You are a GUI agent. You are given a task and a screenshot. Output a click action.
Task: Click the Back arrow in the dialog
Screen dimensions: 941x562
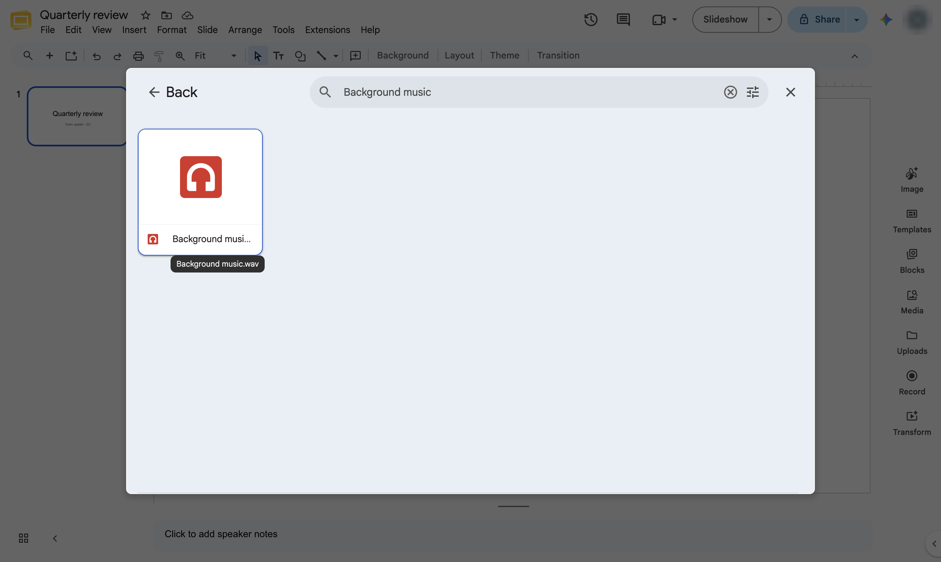[x=154, y=92]
